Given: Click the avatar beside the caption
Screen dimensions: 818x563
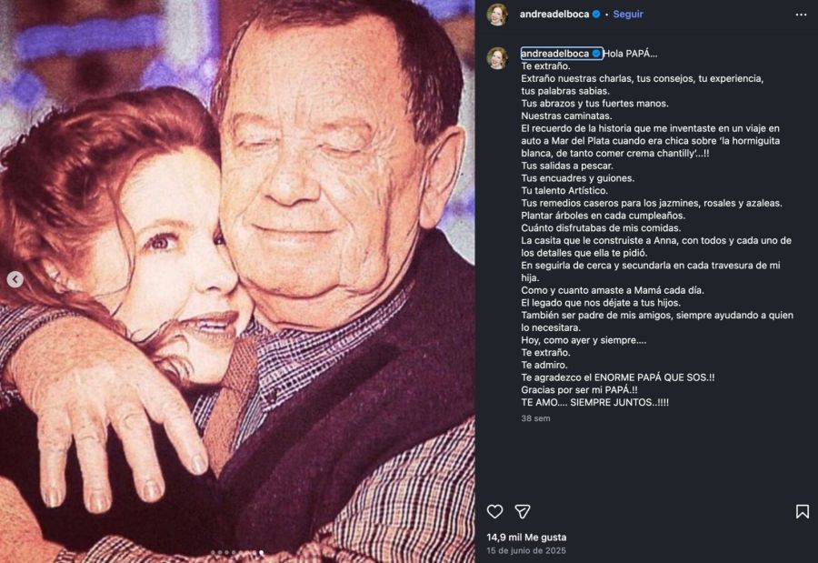Looking at the screenshot, I should coord(497,58).
